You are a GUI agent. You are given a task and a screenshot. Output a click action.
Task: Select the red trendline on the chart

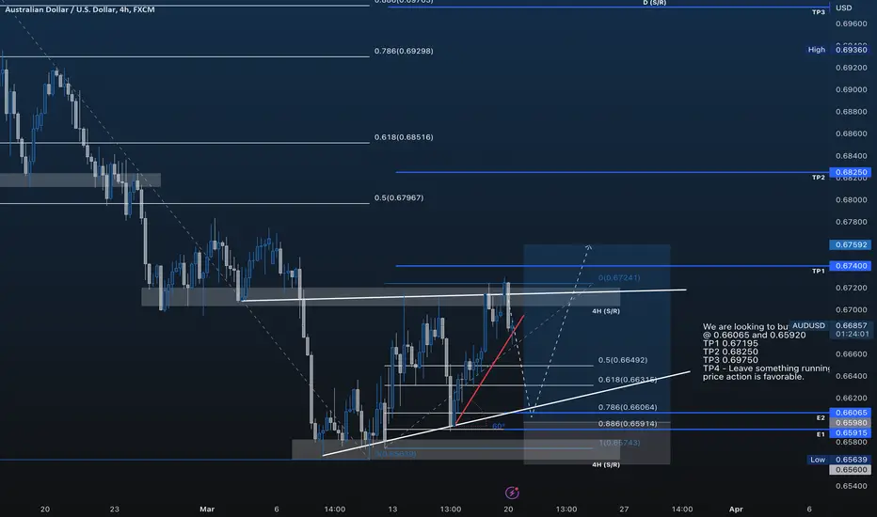[490, 370]
